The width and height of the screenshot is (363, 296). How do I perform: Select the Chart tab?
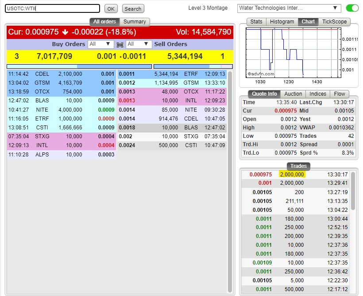[x=308, y=22]
